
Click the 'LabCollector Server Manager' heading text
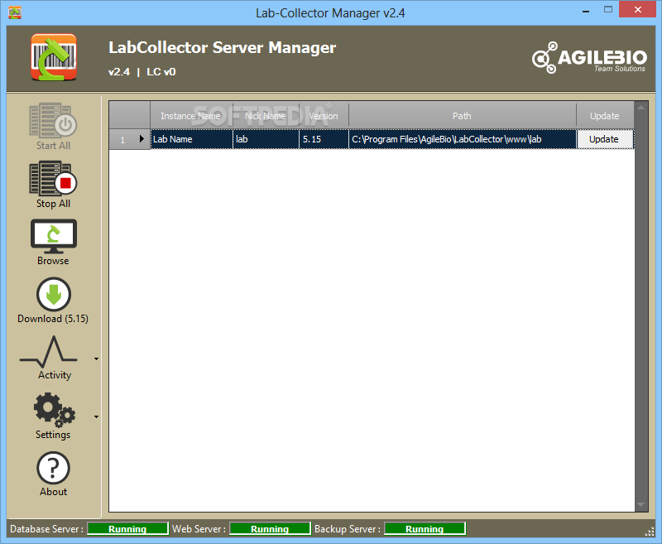pyautogui.click(x=222, y=48)
